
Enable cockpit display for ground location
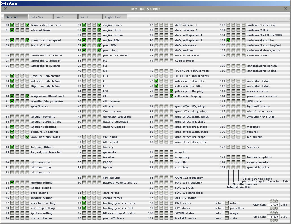point(244,167)
